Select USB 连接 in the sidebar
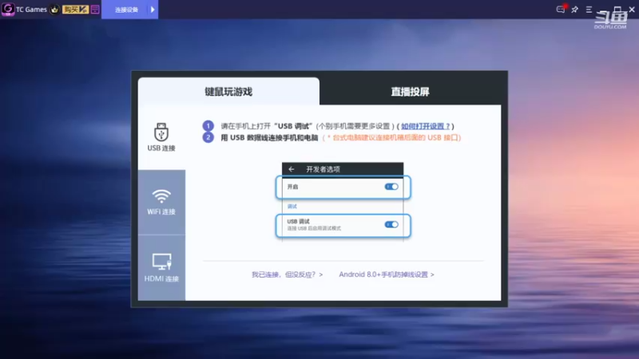The height and width of the screenshot is (359, 639). click(x=161, y=137)
